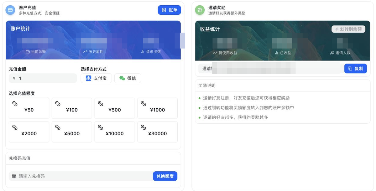
Task: Click the ¥ currency symbol in amount field
Action: coord(14,78)
